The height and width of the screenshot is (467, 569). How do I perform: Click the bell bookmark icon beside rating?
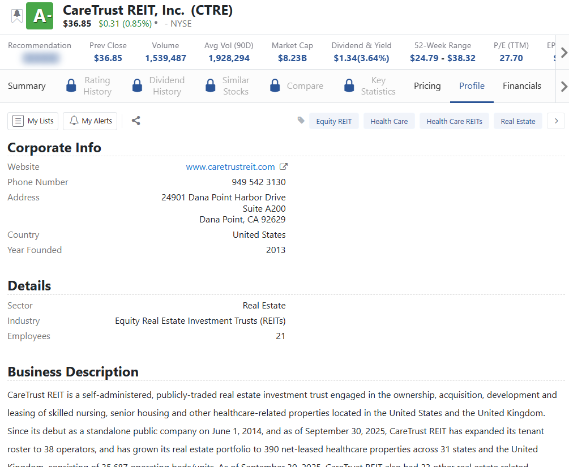click(17, 15)
